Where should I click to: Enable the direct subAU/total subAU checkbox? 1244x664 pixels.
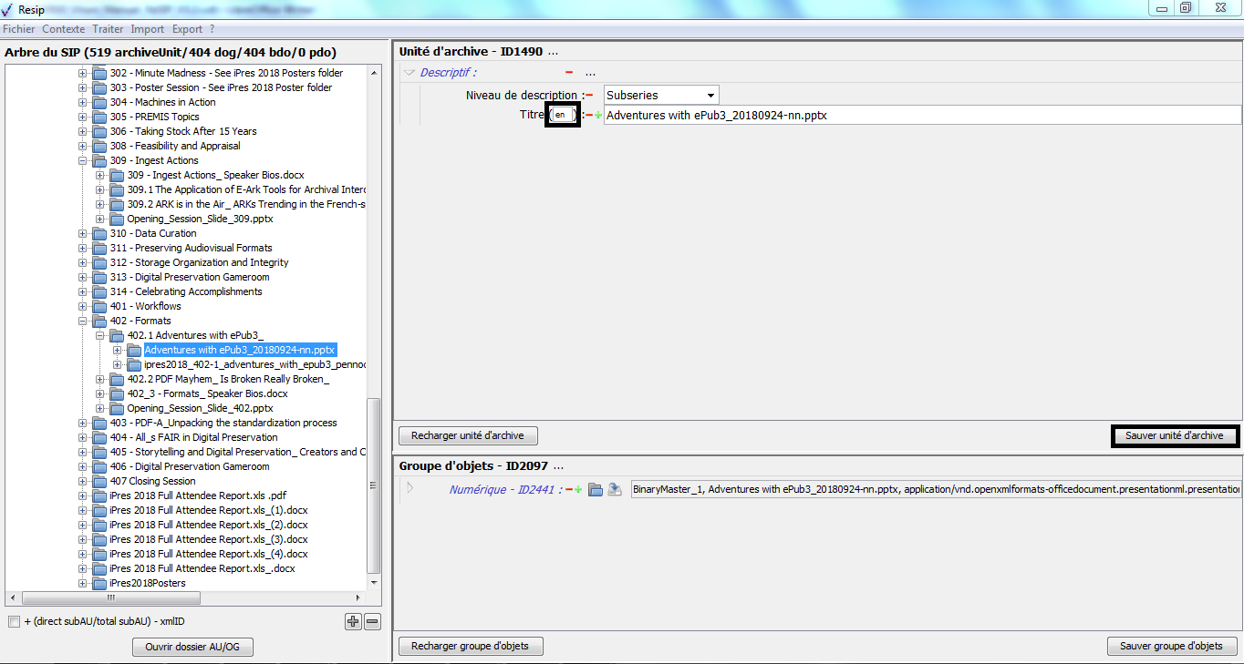[14, 621]
